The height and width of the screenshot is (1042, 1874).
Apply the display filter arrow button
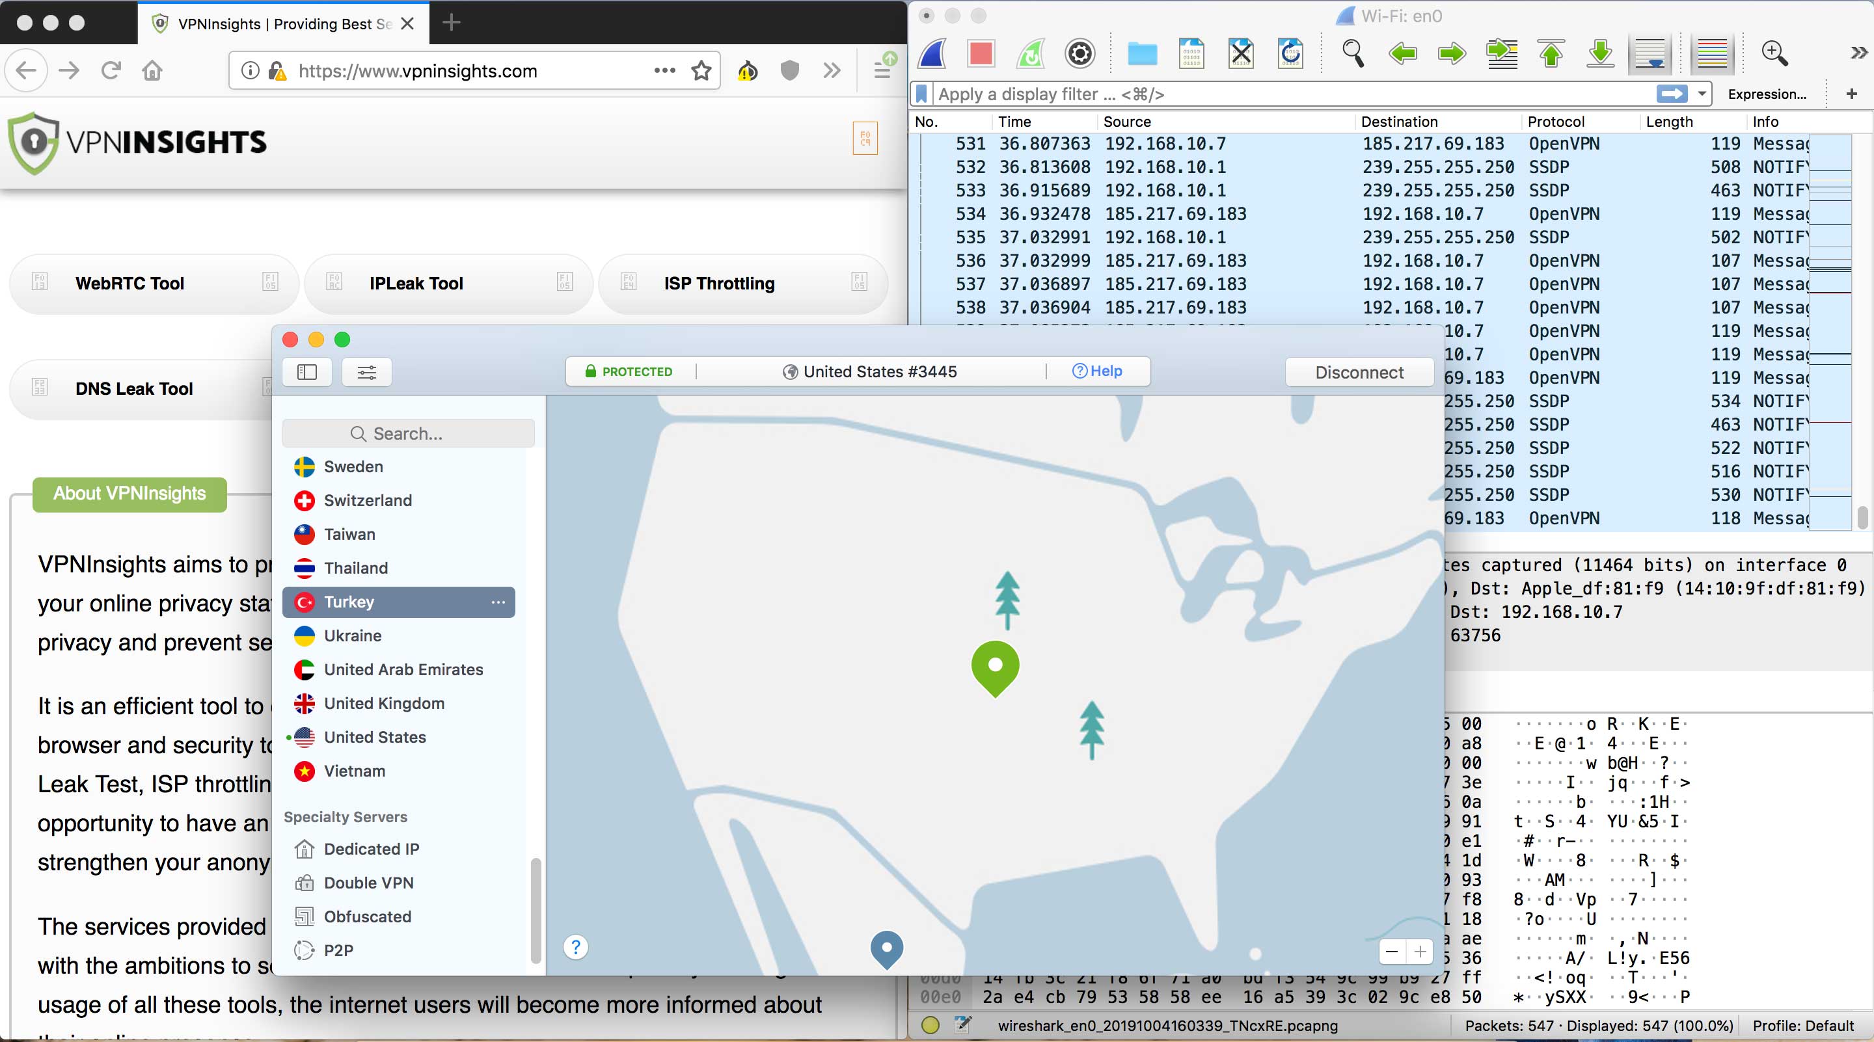point(1672,94)
